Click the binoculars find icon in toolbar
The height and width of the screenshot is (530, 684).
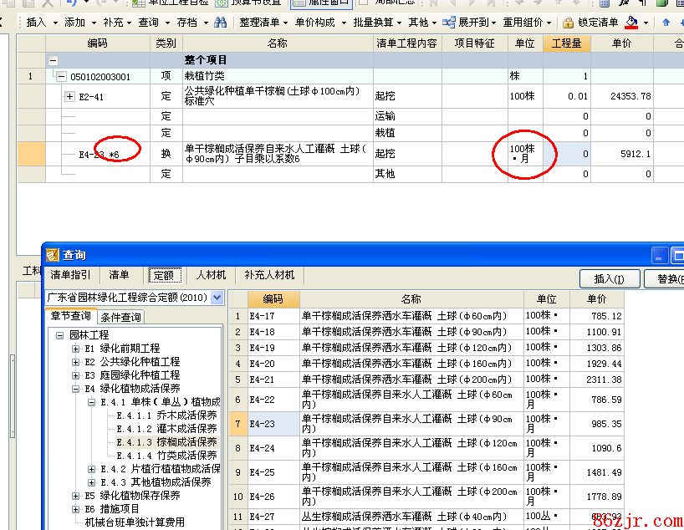(220, 23)
